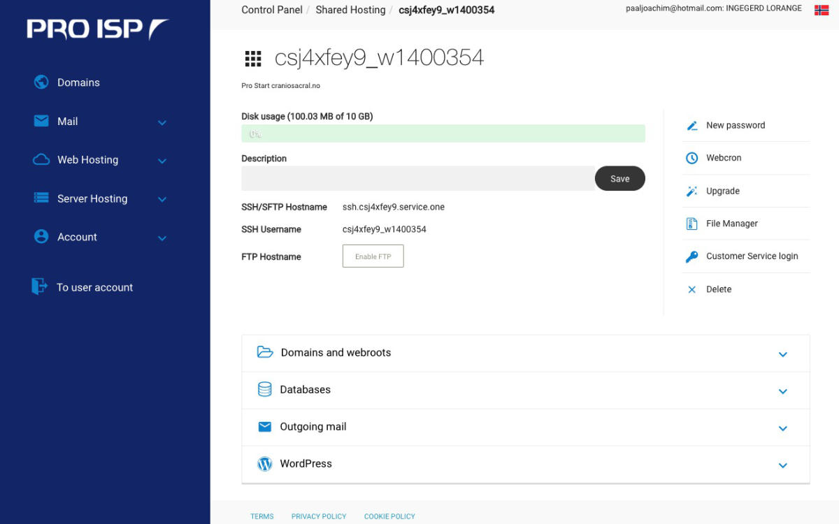The height and width of the screenshot is (524, 839).
Task: Click into the Description text field
Action: tap(417, 178)
